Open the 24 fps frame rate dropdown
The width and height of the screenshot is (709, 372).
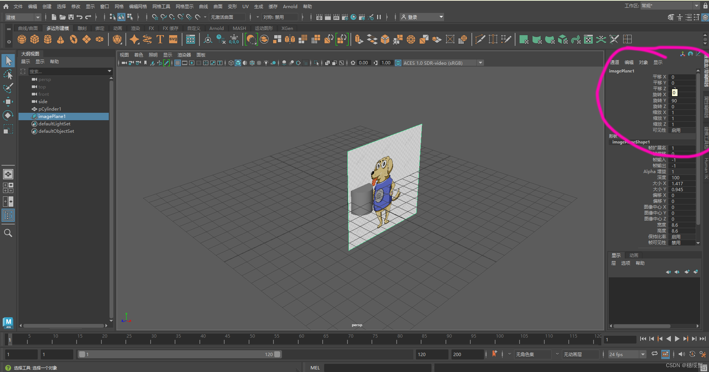[627, 354]
